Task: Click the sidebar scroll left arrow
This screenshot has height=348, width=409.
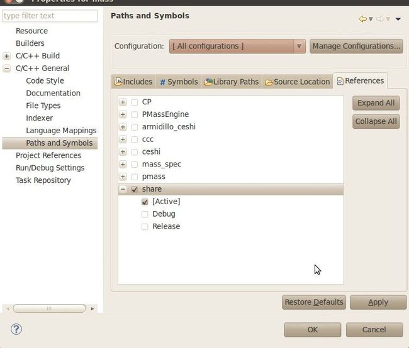Action: pyautogui.click(x=8, y=308)
